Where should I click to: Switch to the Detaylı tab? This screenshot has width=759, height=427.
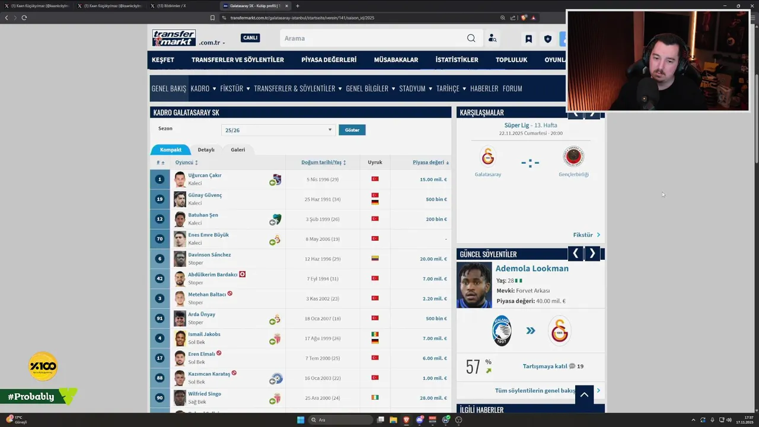coord(206,149)
